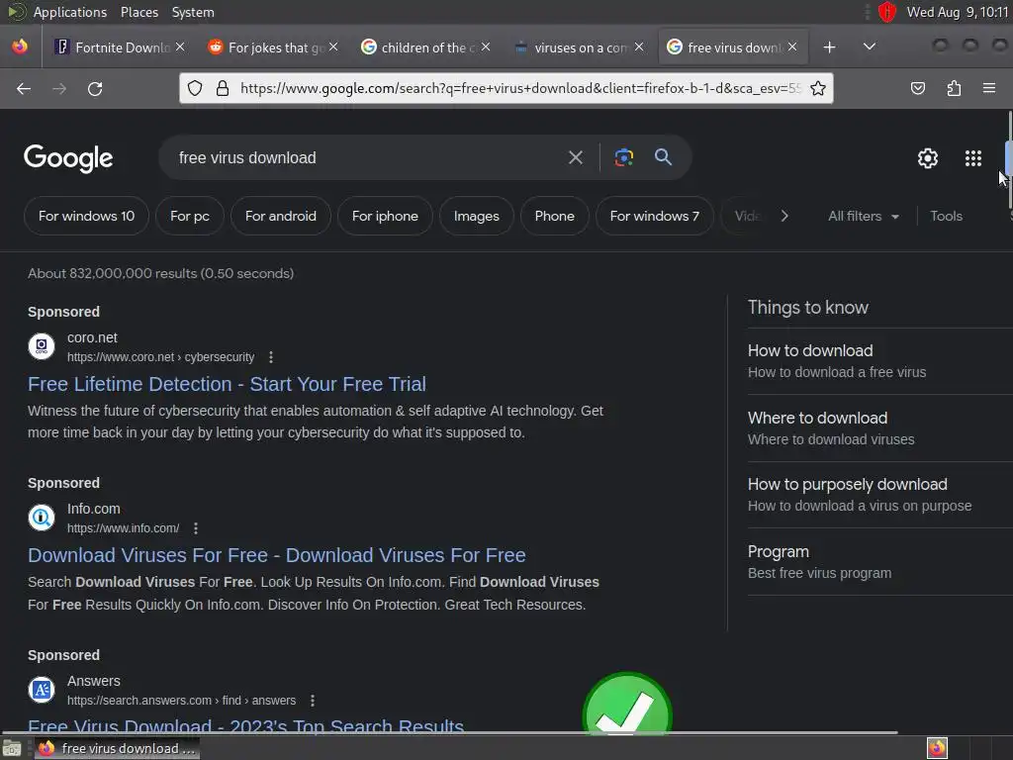Open Download Viruses For Free link

coord(277,556)
